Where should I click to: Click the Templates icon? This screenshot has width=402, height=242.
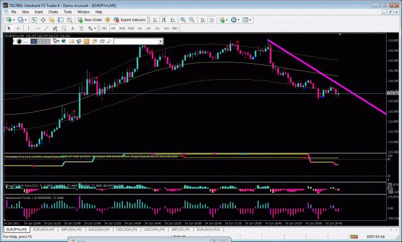click(x=245, y=20)
